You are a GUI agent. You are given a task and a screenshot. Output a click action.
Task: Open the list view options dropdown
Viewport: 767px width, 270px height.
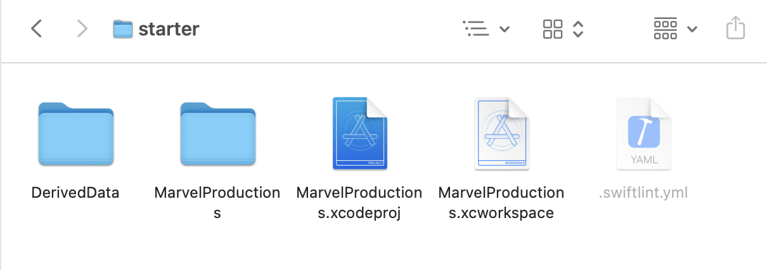[x=475, y=29]
